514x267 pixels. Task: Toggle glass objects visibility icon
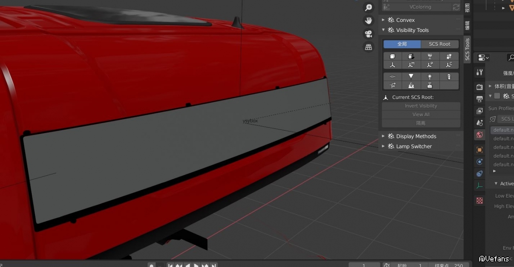point(430,57)
